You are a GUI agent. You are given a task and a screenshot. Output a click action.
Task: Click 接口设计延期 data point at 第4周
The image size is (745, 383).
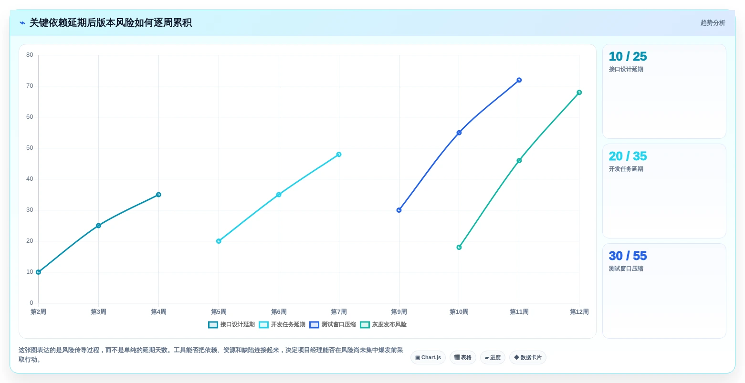158,195
